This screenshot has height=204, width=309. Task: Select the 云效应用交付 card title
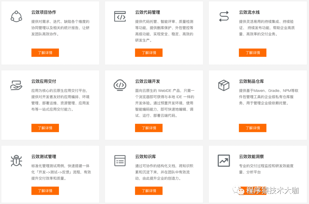pyautogui.click(x=44, y=81)
